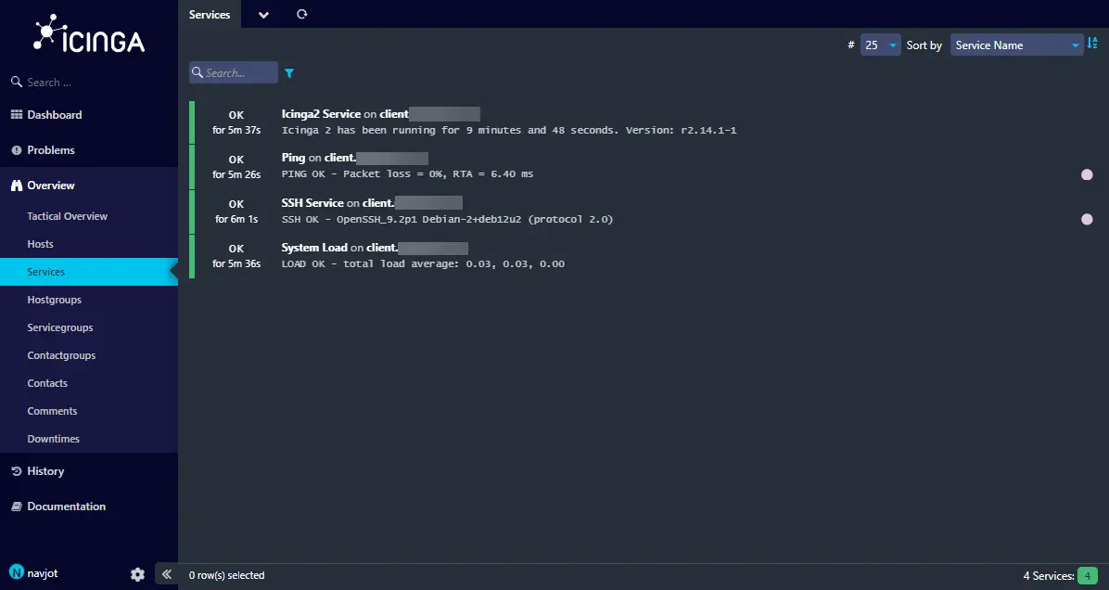The width and height of the screenshot is (1109, 590).
Task: Click the Dashboard grid icon
Action: click(x=17, y=115)
